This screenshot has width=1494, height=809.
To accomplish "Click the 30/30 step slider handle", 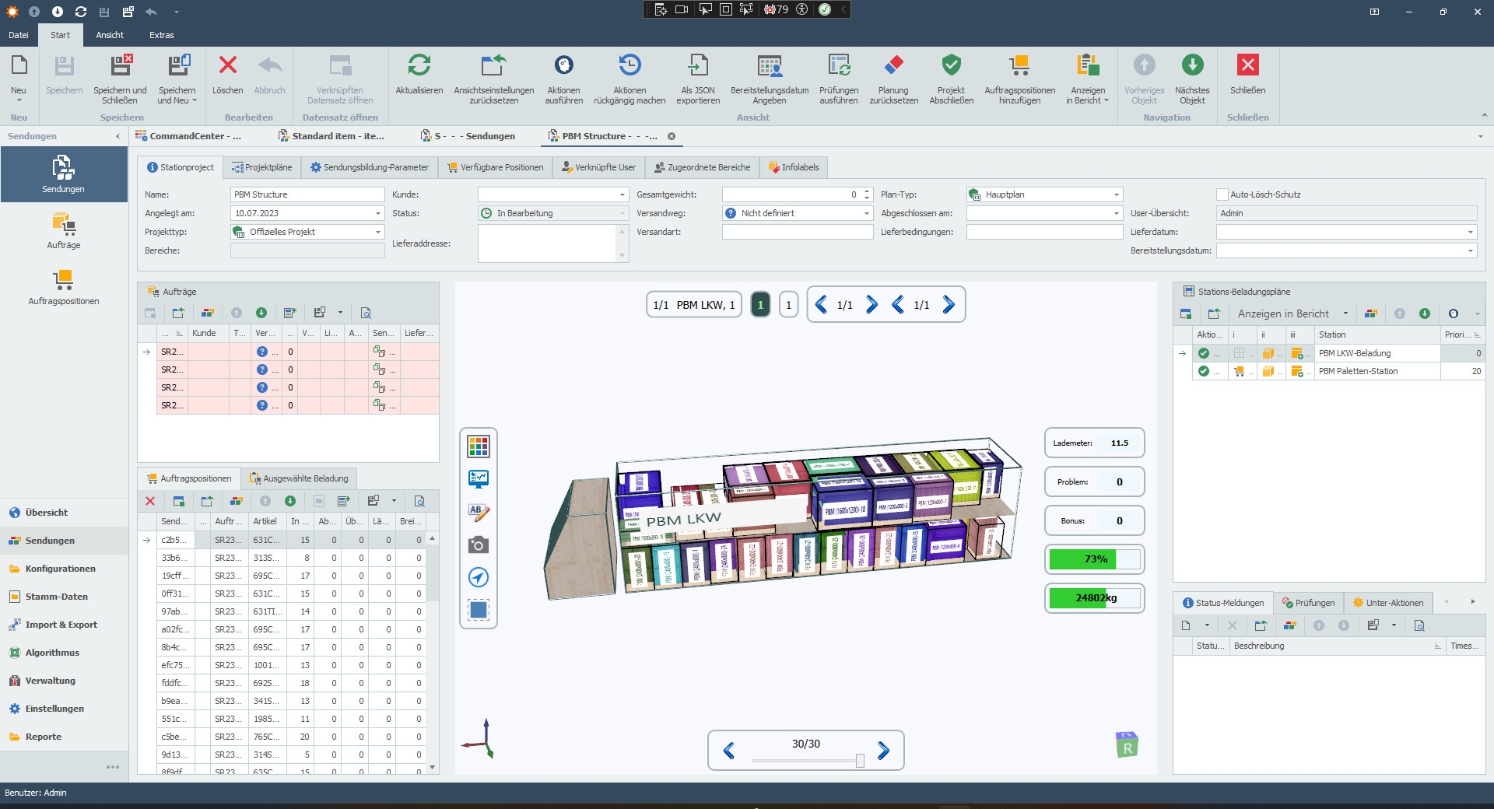I will [860, 761].
